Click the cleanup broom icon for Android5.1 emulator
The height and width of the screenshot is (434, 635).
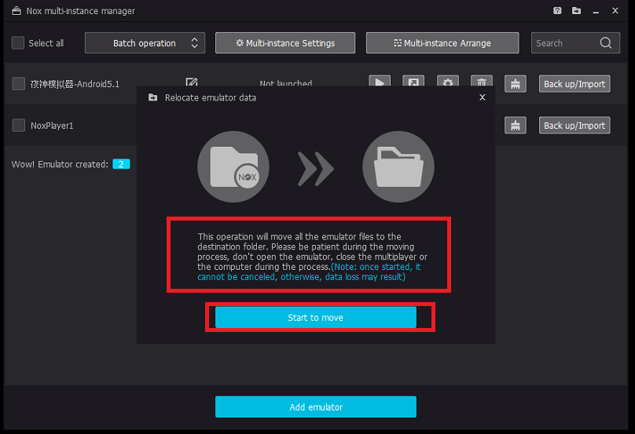(515, 83)
